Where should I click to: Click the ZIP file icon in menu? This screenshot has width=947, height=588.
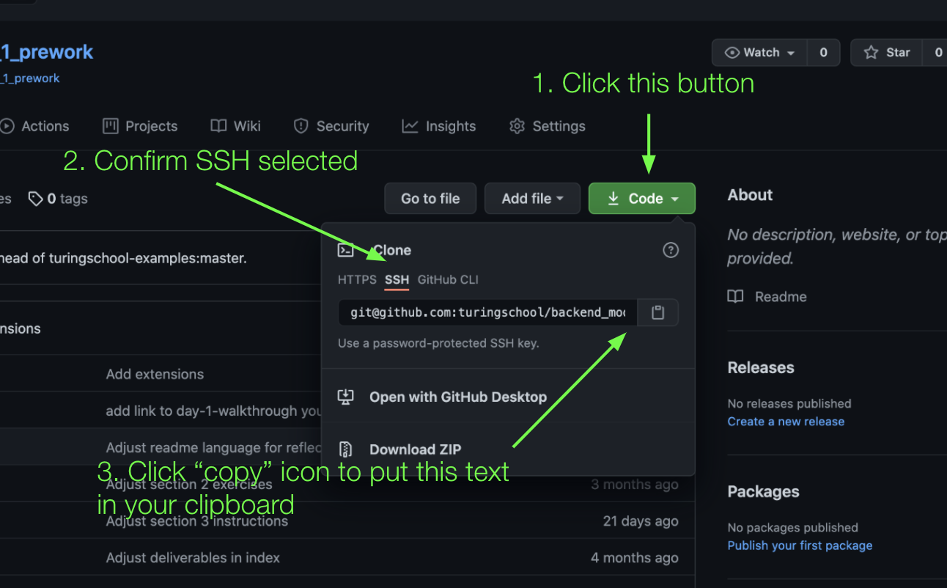pos(345,449)
